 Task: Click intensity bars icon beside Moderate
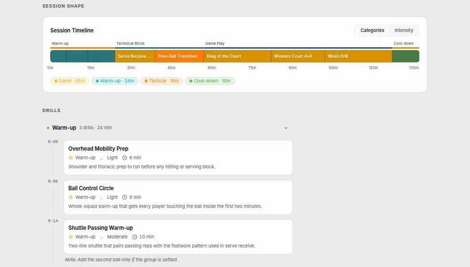tap(102, 237)
